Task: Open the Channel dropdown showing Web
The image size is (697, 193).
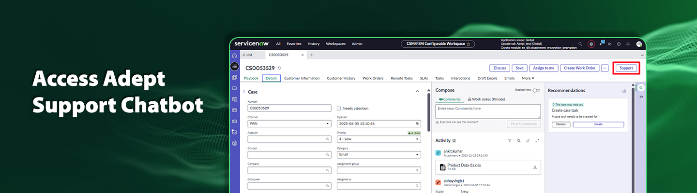Action: click(x=289, y=124)
